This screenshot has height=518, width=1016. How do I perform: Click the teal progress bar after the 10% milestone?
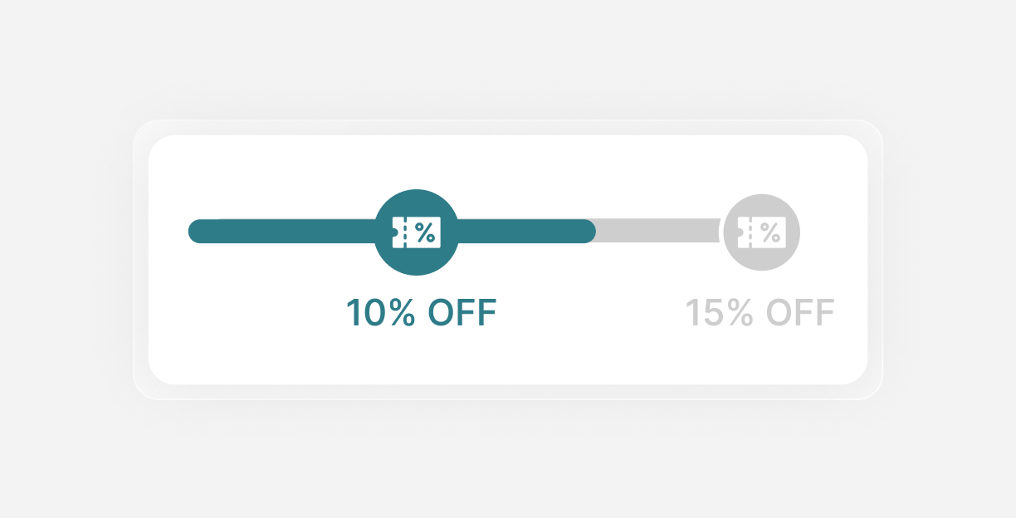click(523, 231)
